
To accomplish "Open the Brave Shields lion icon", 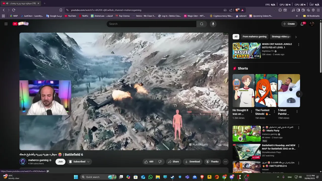I will point(237,10).
